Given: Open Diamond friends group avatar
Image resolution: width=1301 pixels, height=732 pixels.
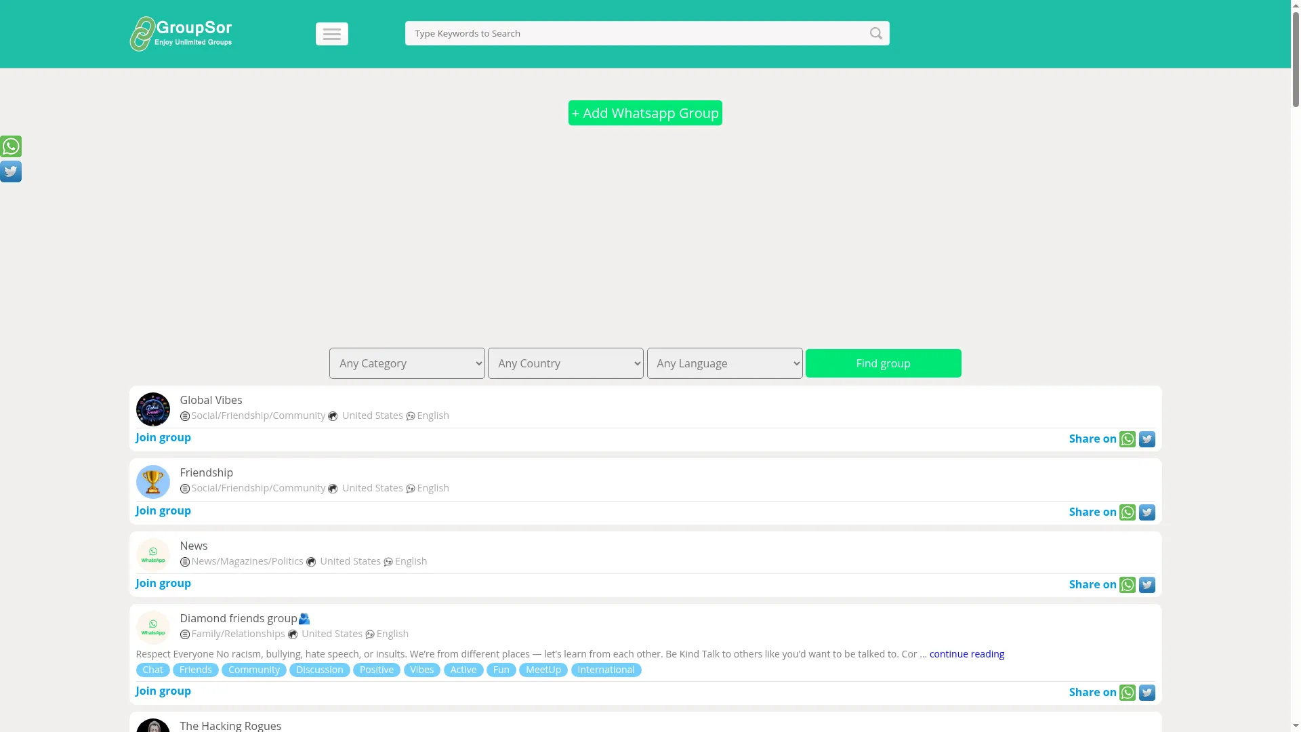Looking at the screenshot, I should click(153, 628).
